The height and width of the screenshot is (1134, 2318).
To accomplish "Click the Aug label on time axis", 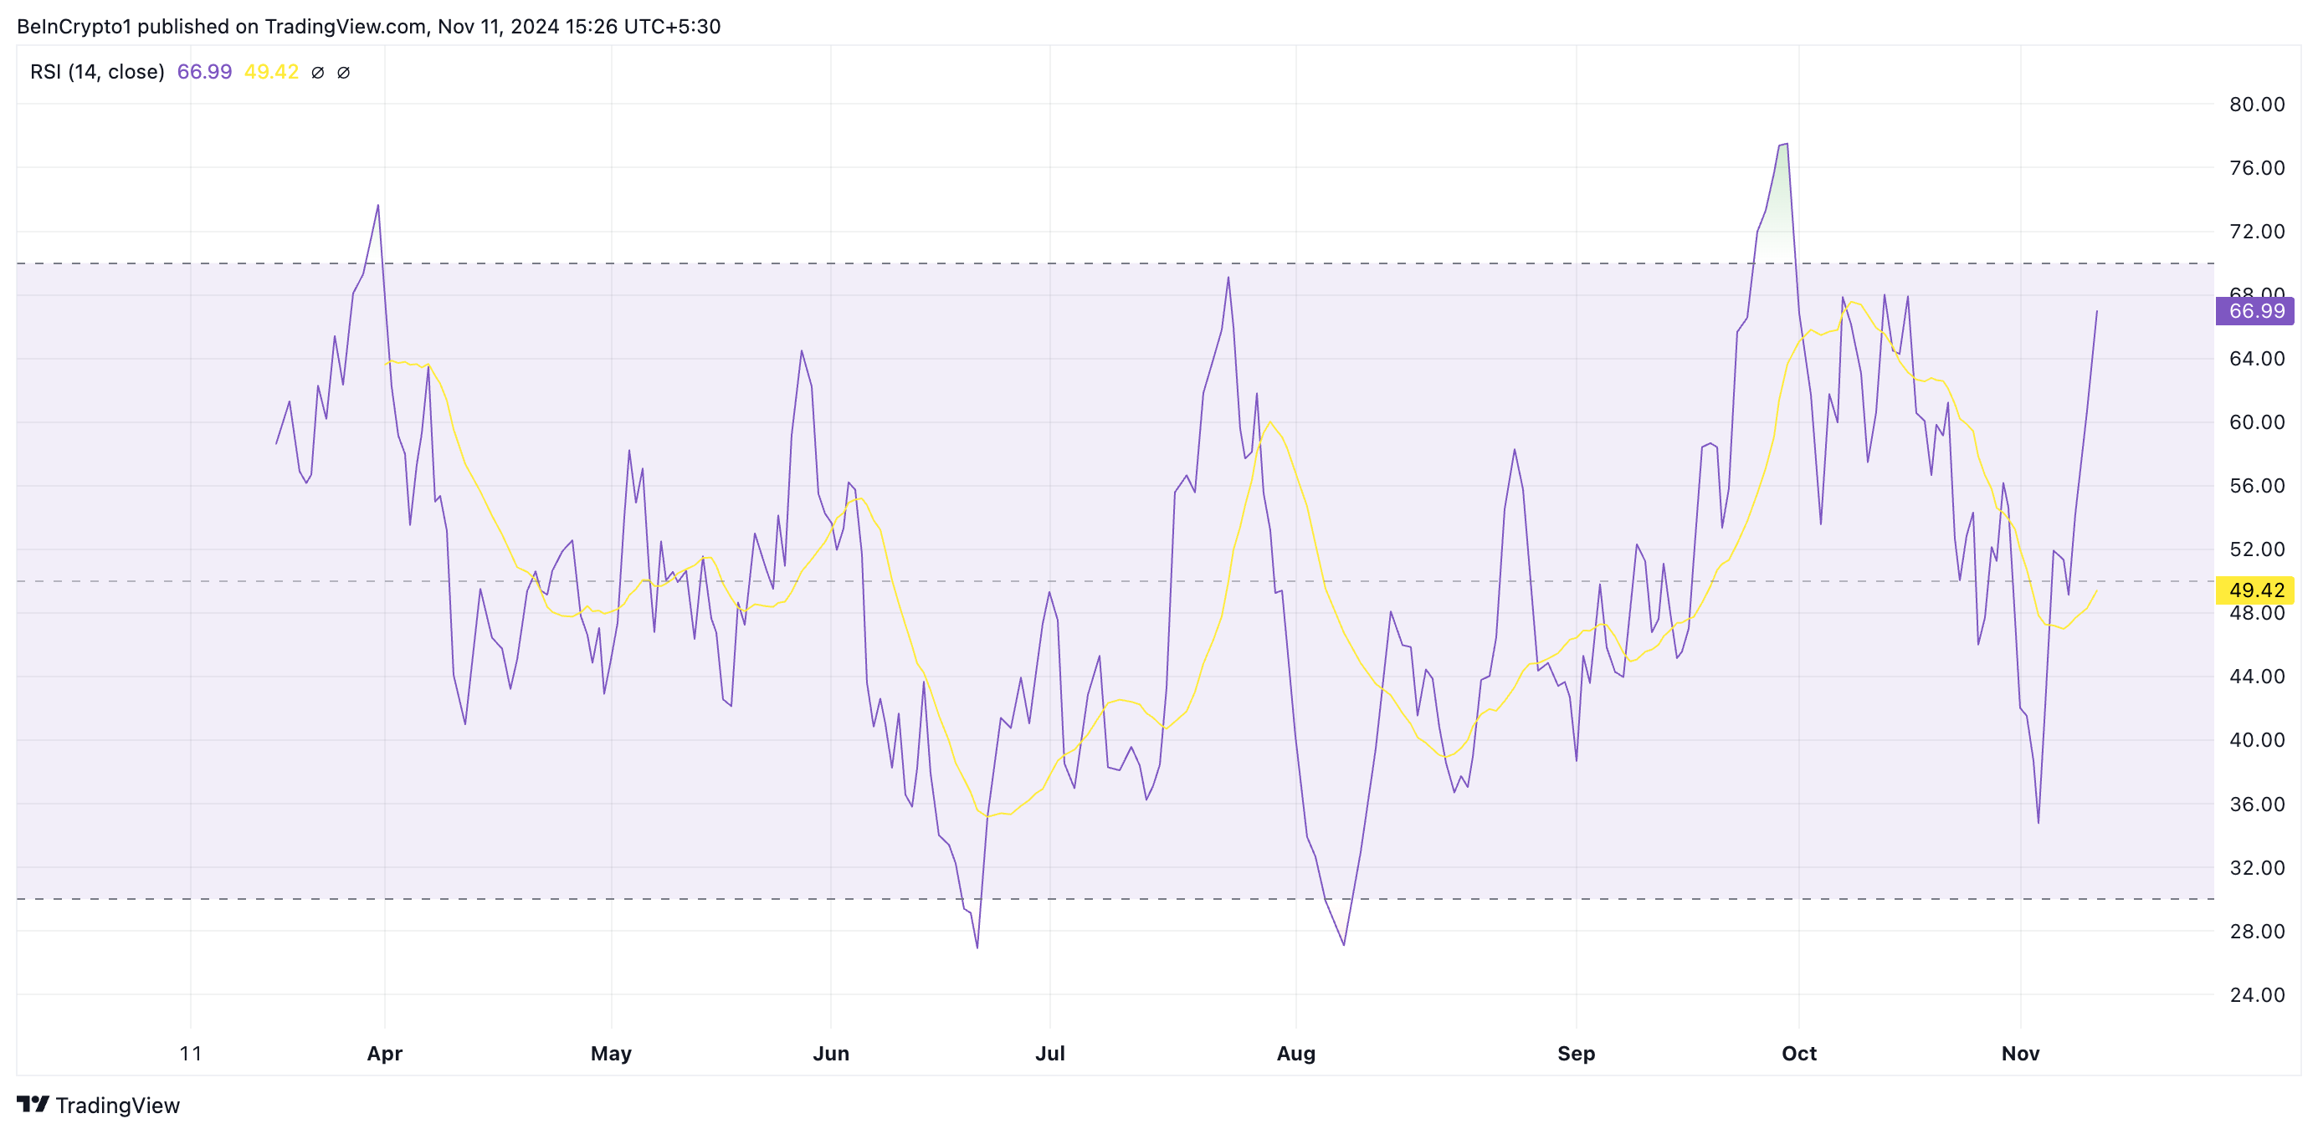I will [1295, 1053].
